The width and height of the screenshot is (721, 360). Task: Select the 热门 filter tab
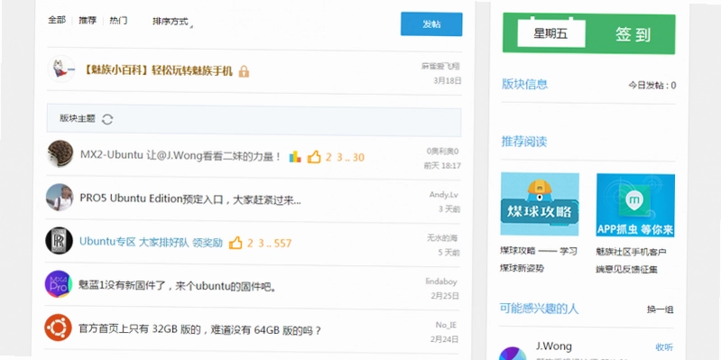click(x=118, y=21)
